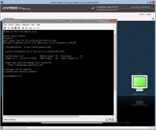Click the mouse icon in VM status bar

pos(110,119)
